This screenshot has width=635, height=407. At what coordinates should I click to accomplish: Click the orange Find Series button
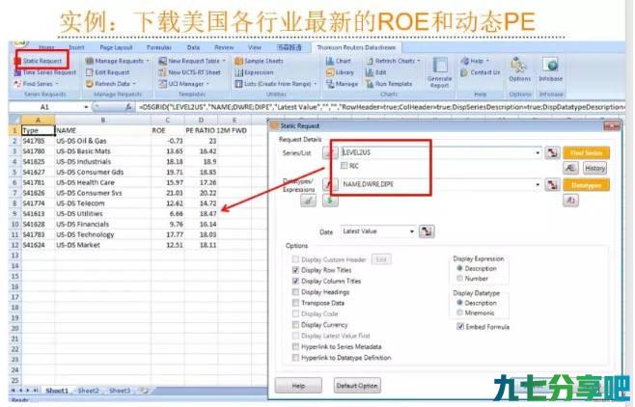tap(586, 152)
